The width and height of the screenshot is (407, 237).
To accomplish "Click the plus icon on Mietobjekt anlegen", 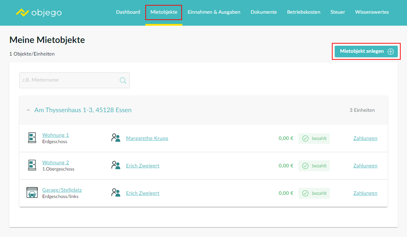I will 391,51.
